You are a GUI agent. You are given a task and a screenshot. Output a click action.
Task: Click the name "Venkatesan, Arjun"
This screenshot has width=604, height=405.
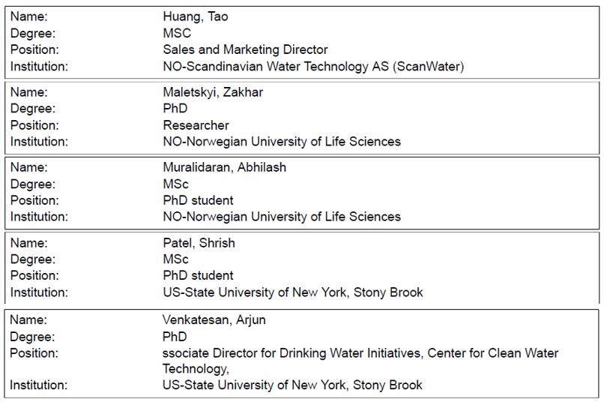coord(214,320)
